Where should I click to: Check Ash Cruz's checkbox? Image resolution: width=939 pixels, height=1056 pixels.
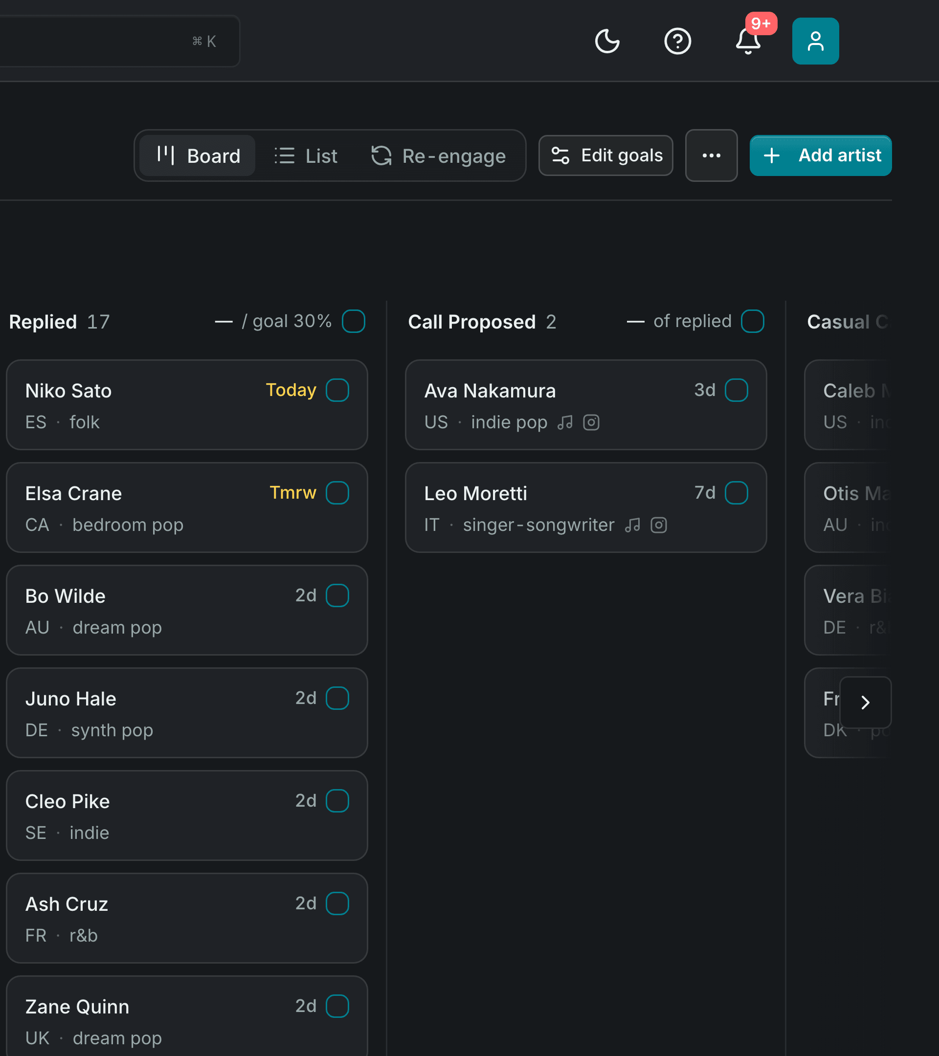337,903
